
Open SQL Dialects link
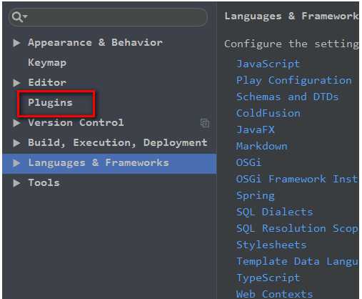pos(275,212)
